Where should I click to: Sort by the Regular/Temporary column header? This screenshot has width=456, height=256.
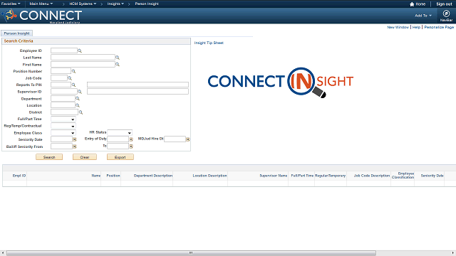[x=331, y=176]
